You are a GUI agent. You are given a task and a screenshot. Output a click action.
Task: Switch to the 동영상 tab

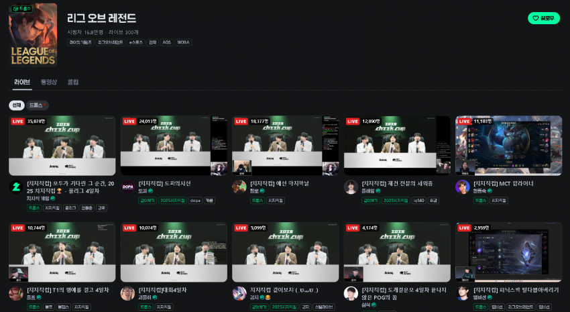click(49, 82)
